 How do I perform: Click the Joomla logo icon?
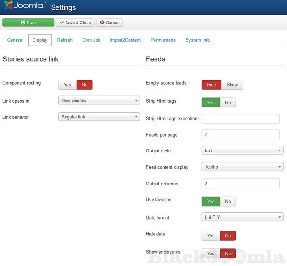pos(8,7)
